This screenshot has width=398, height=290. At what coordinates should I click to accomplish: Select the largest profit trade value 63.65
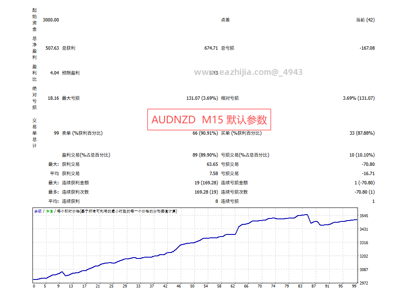(212, 164)
